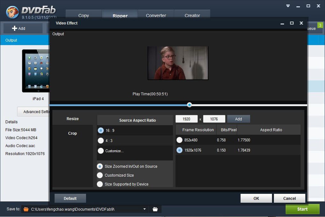The image size is (325, 217).
Task: Click the DVDFab monkey logo icon
Action: click(12, 12)
